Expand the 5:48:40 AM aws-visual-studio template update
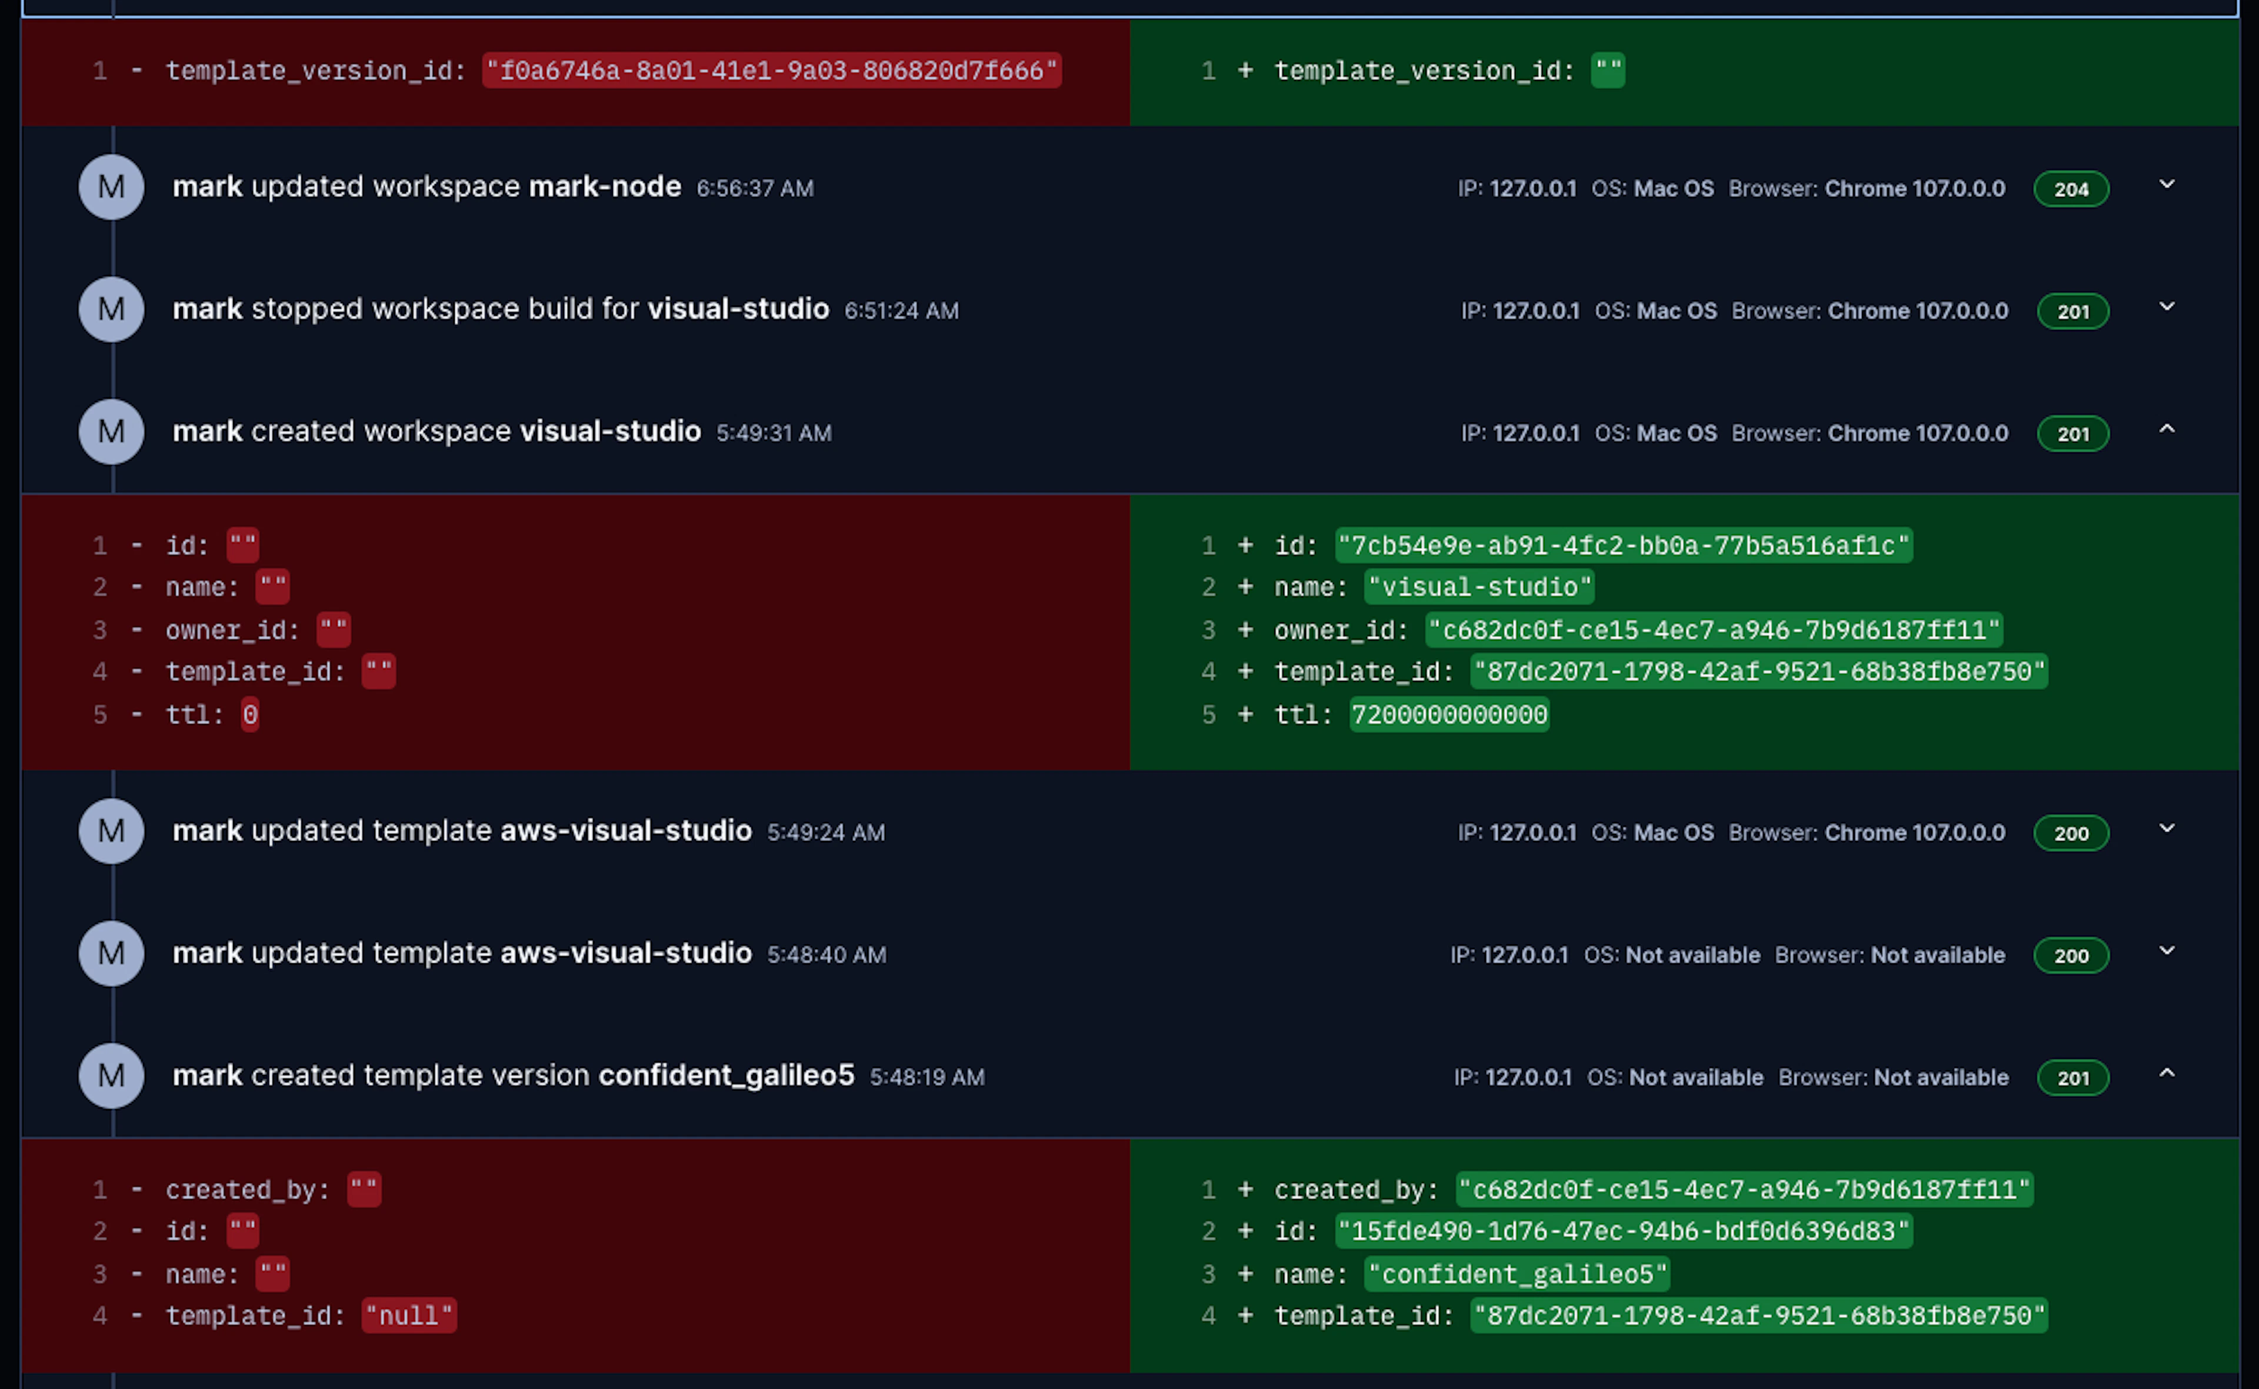 tap(2166, 951)
